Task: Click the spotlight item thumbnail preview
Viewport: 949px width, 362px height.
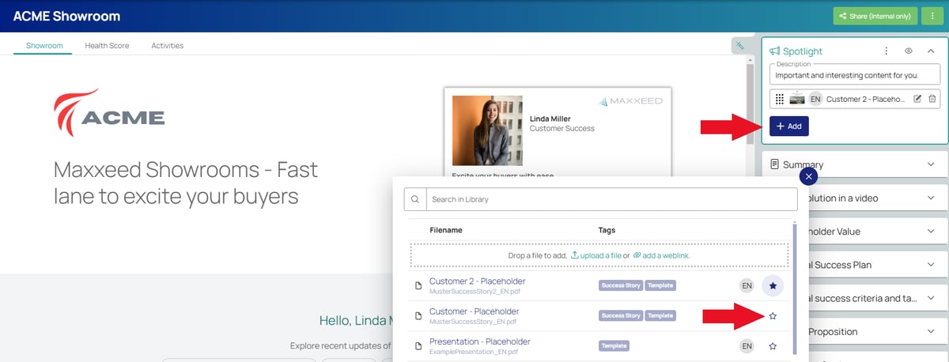Action: tap(797, 99)
